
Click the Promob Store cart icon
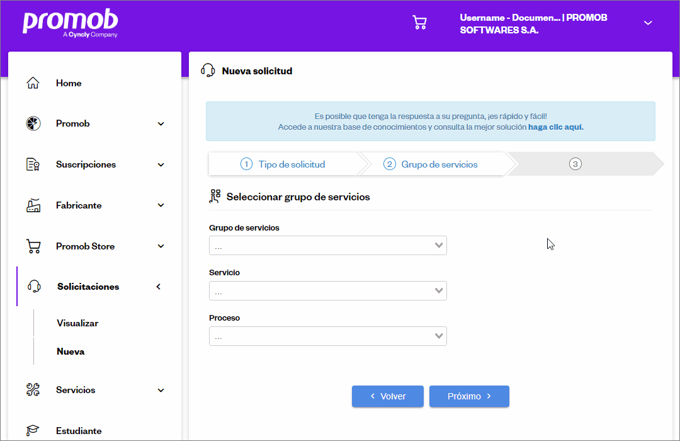click(x=33, y=246)
